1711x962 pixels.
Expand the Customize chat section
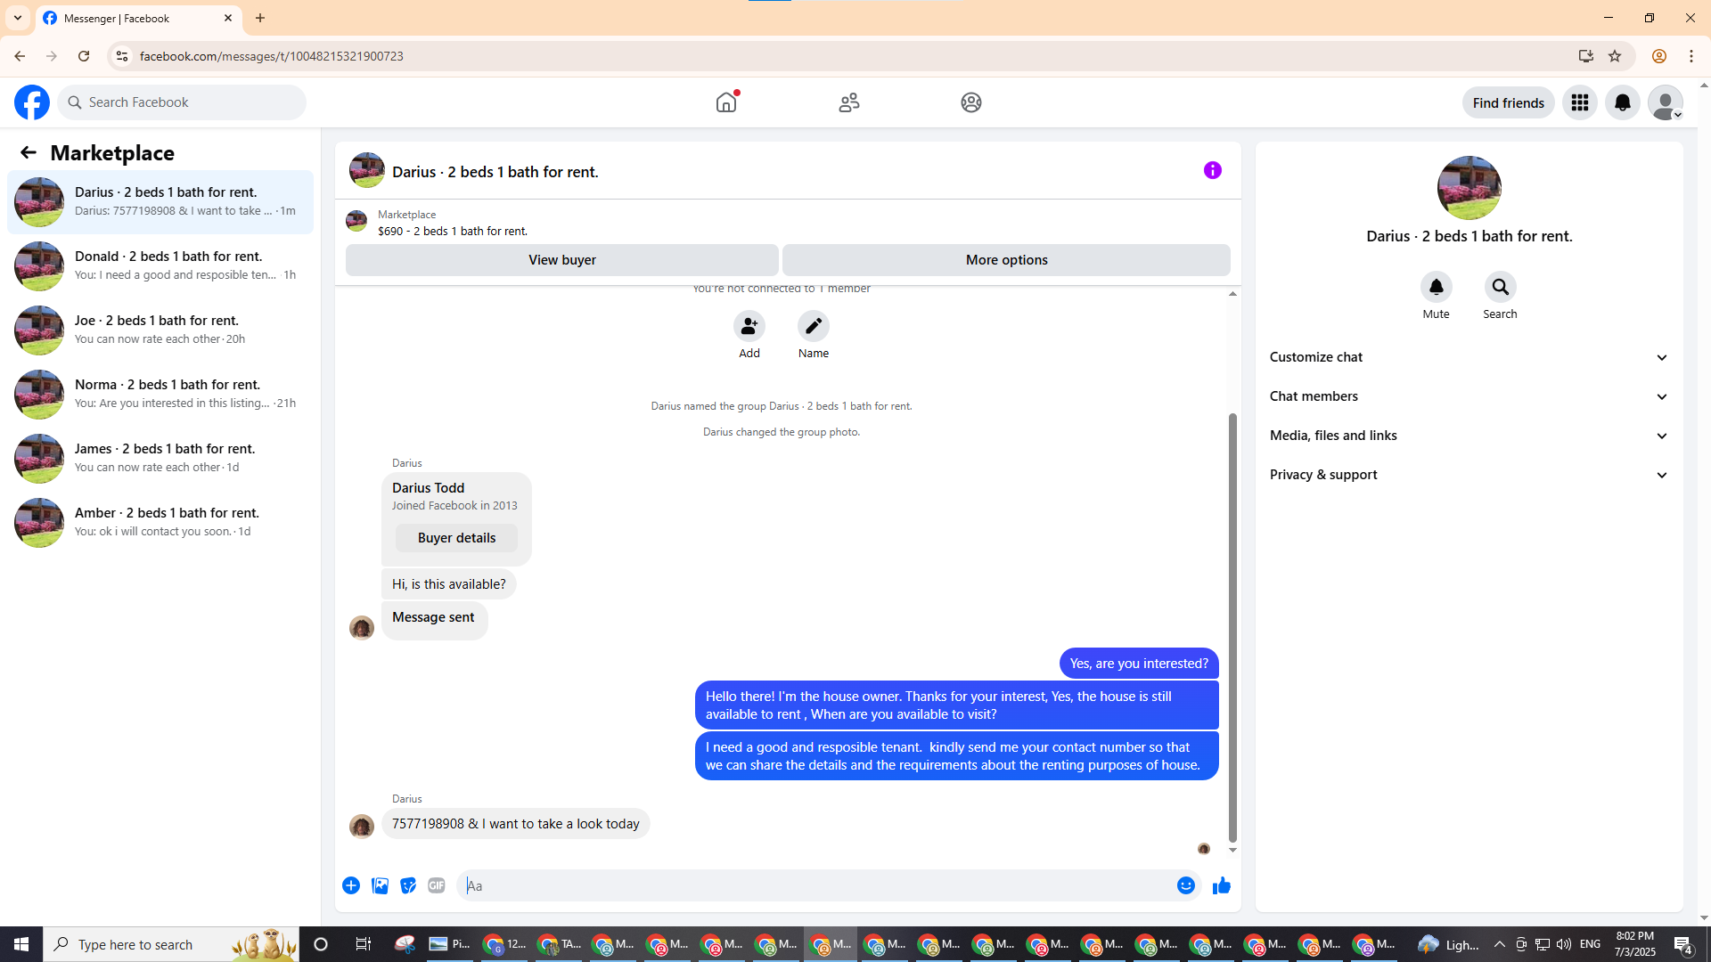click(x=1468, y=357)
